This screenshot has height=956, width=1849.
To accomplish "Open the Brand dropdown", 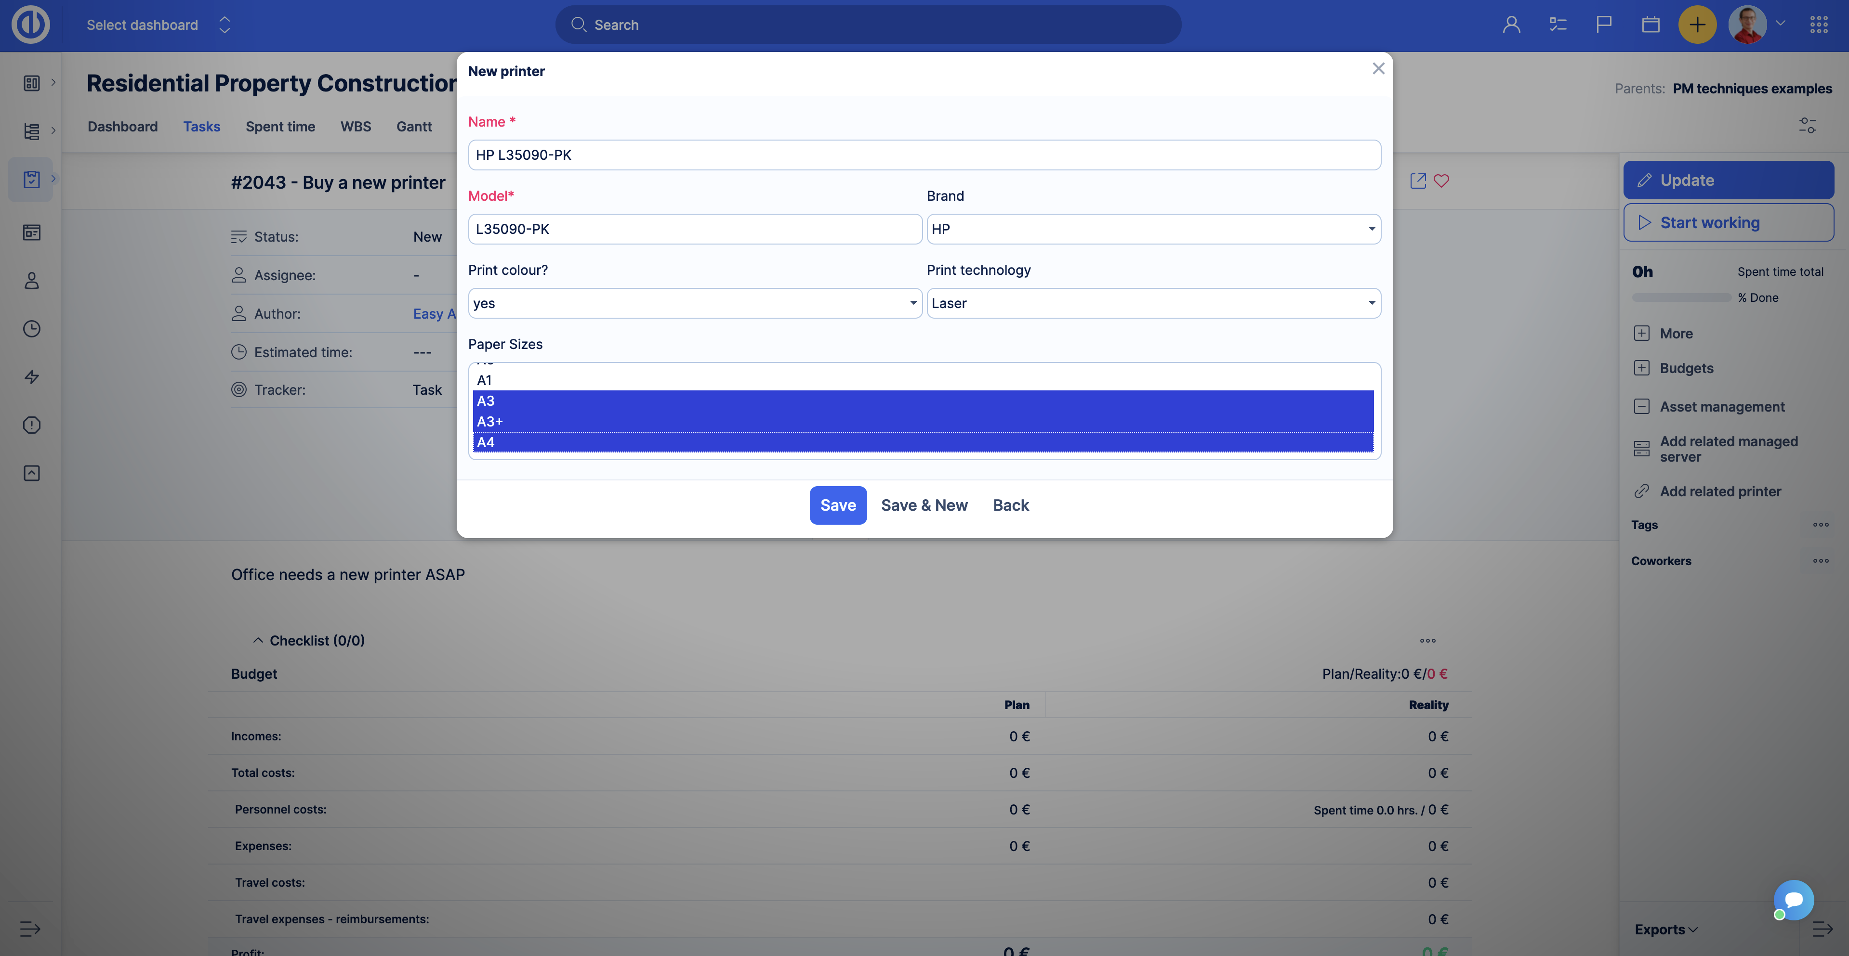I will (1153, 229).
